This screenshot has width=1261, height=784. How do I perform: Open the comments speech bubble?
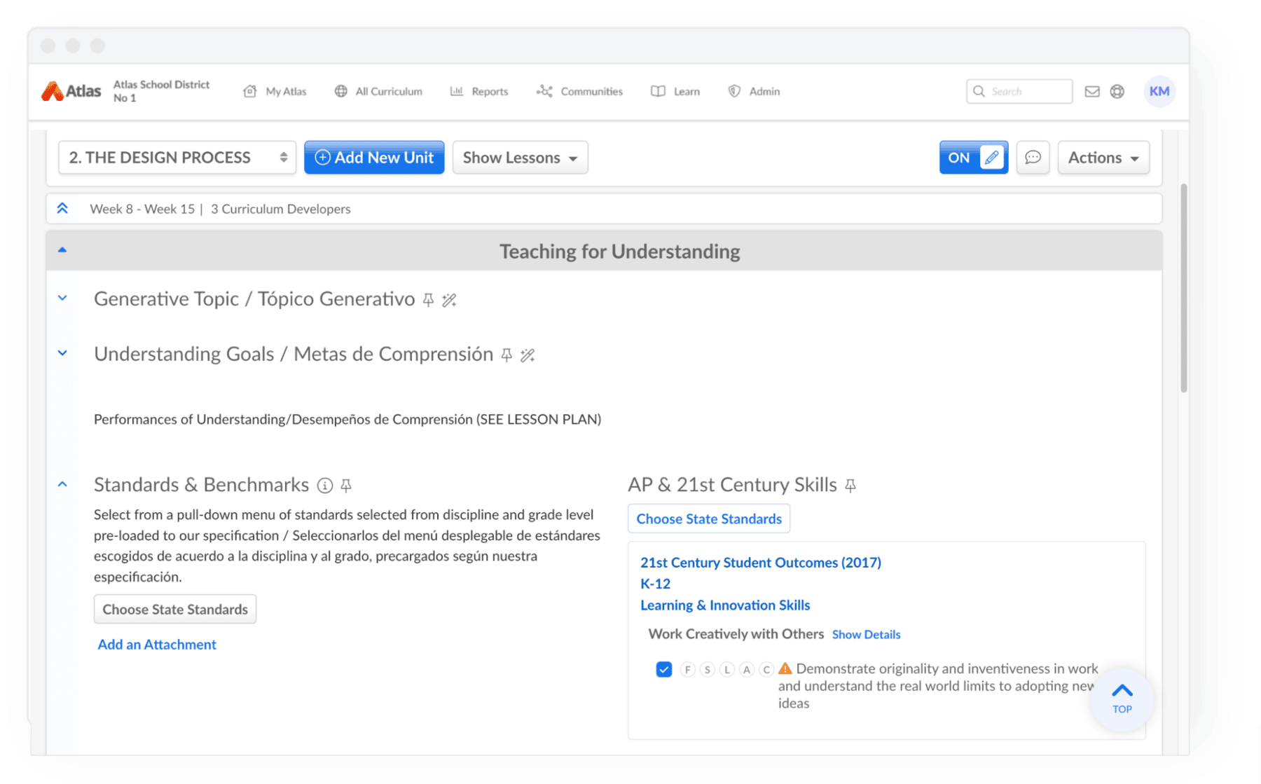click(x=1032, y=158)
